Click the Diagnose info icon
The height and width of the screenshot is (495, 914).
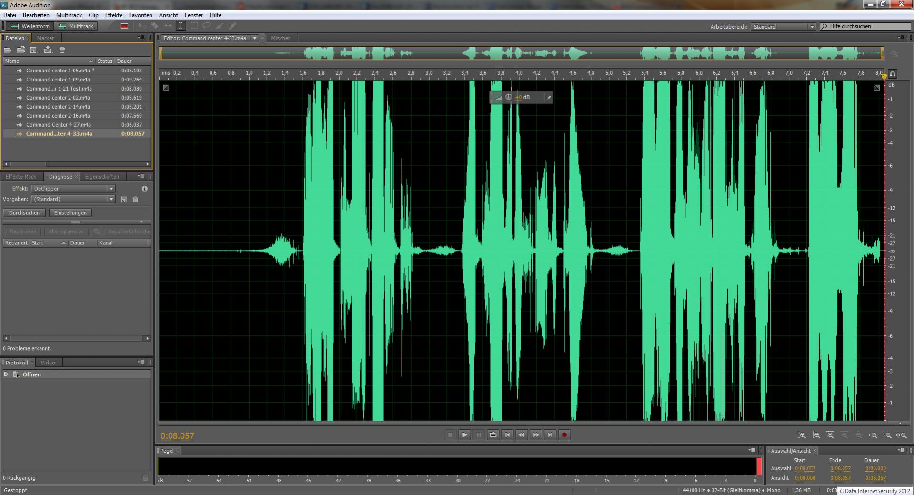[x=145, y=189]
